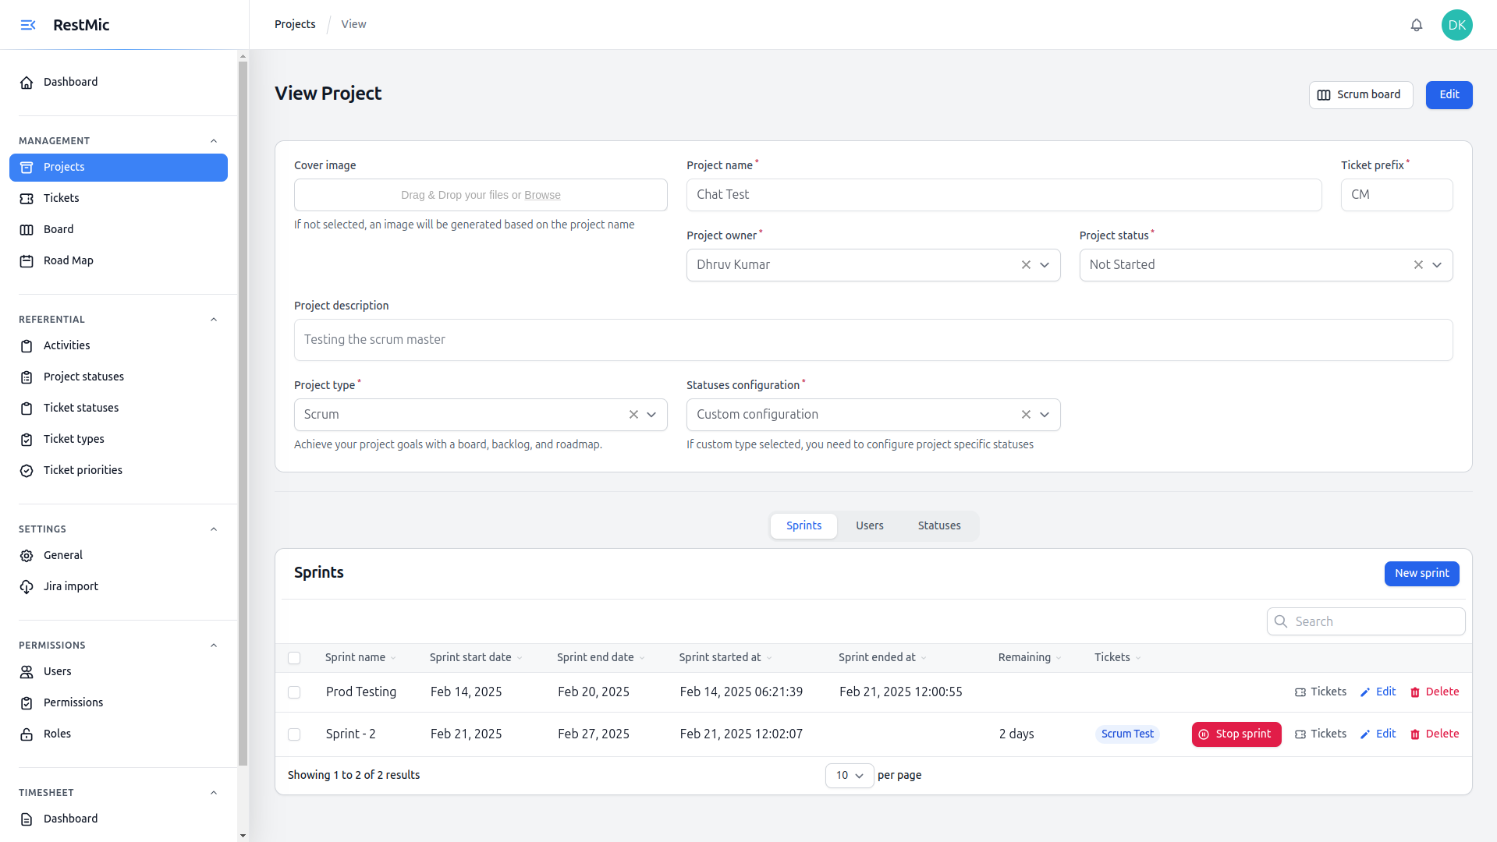Check the select-all checkbox in sprint table header

coord(294,658)
